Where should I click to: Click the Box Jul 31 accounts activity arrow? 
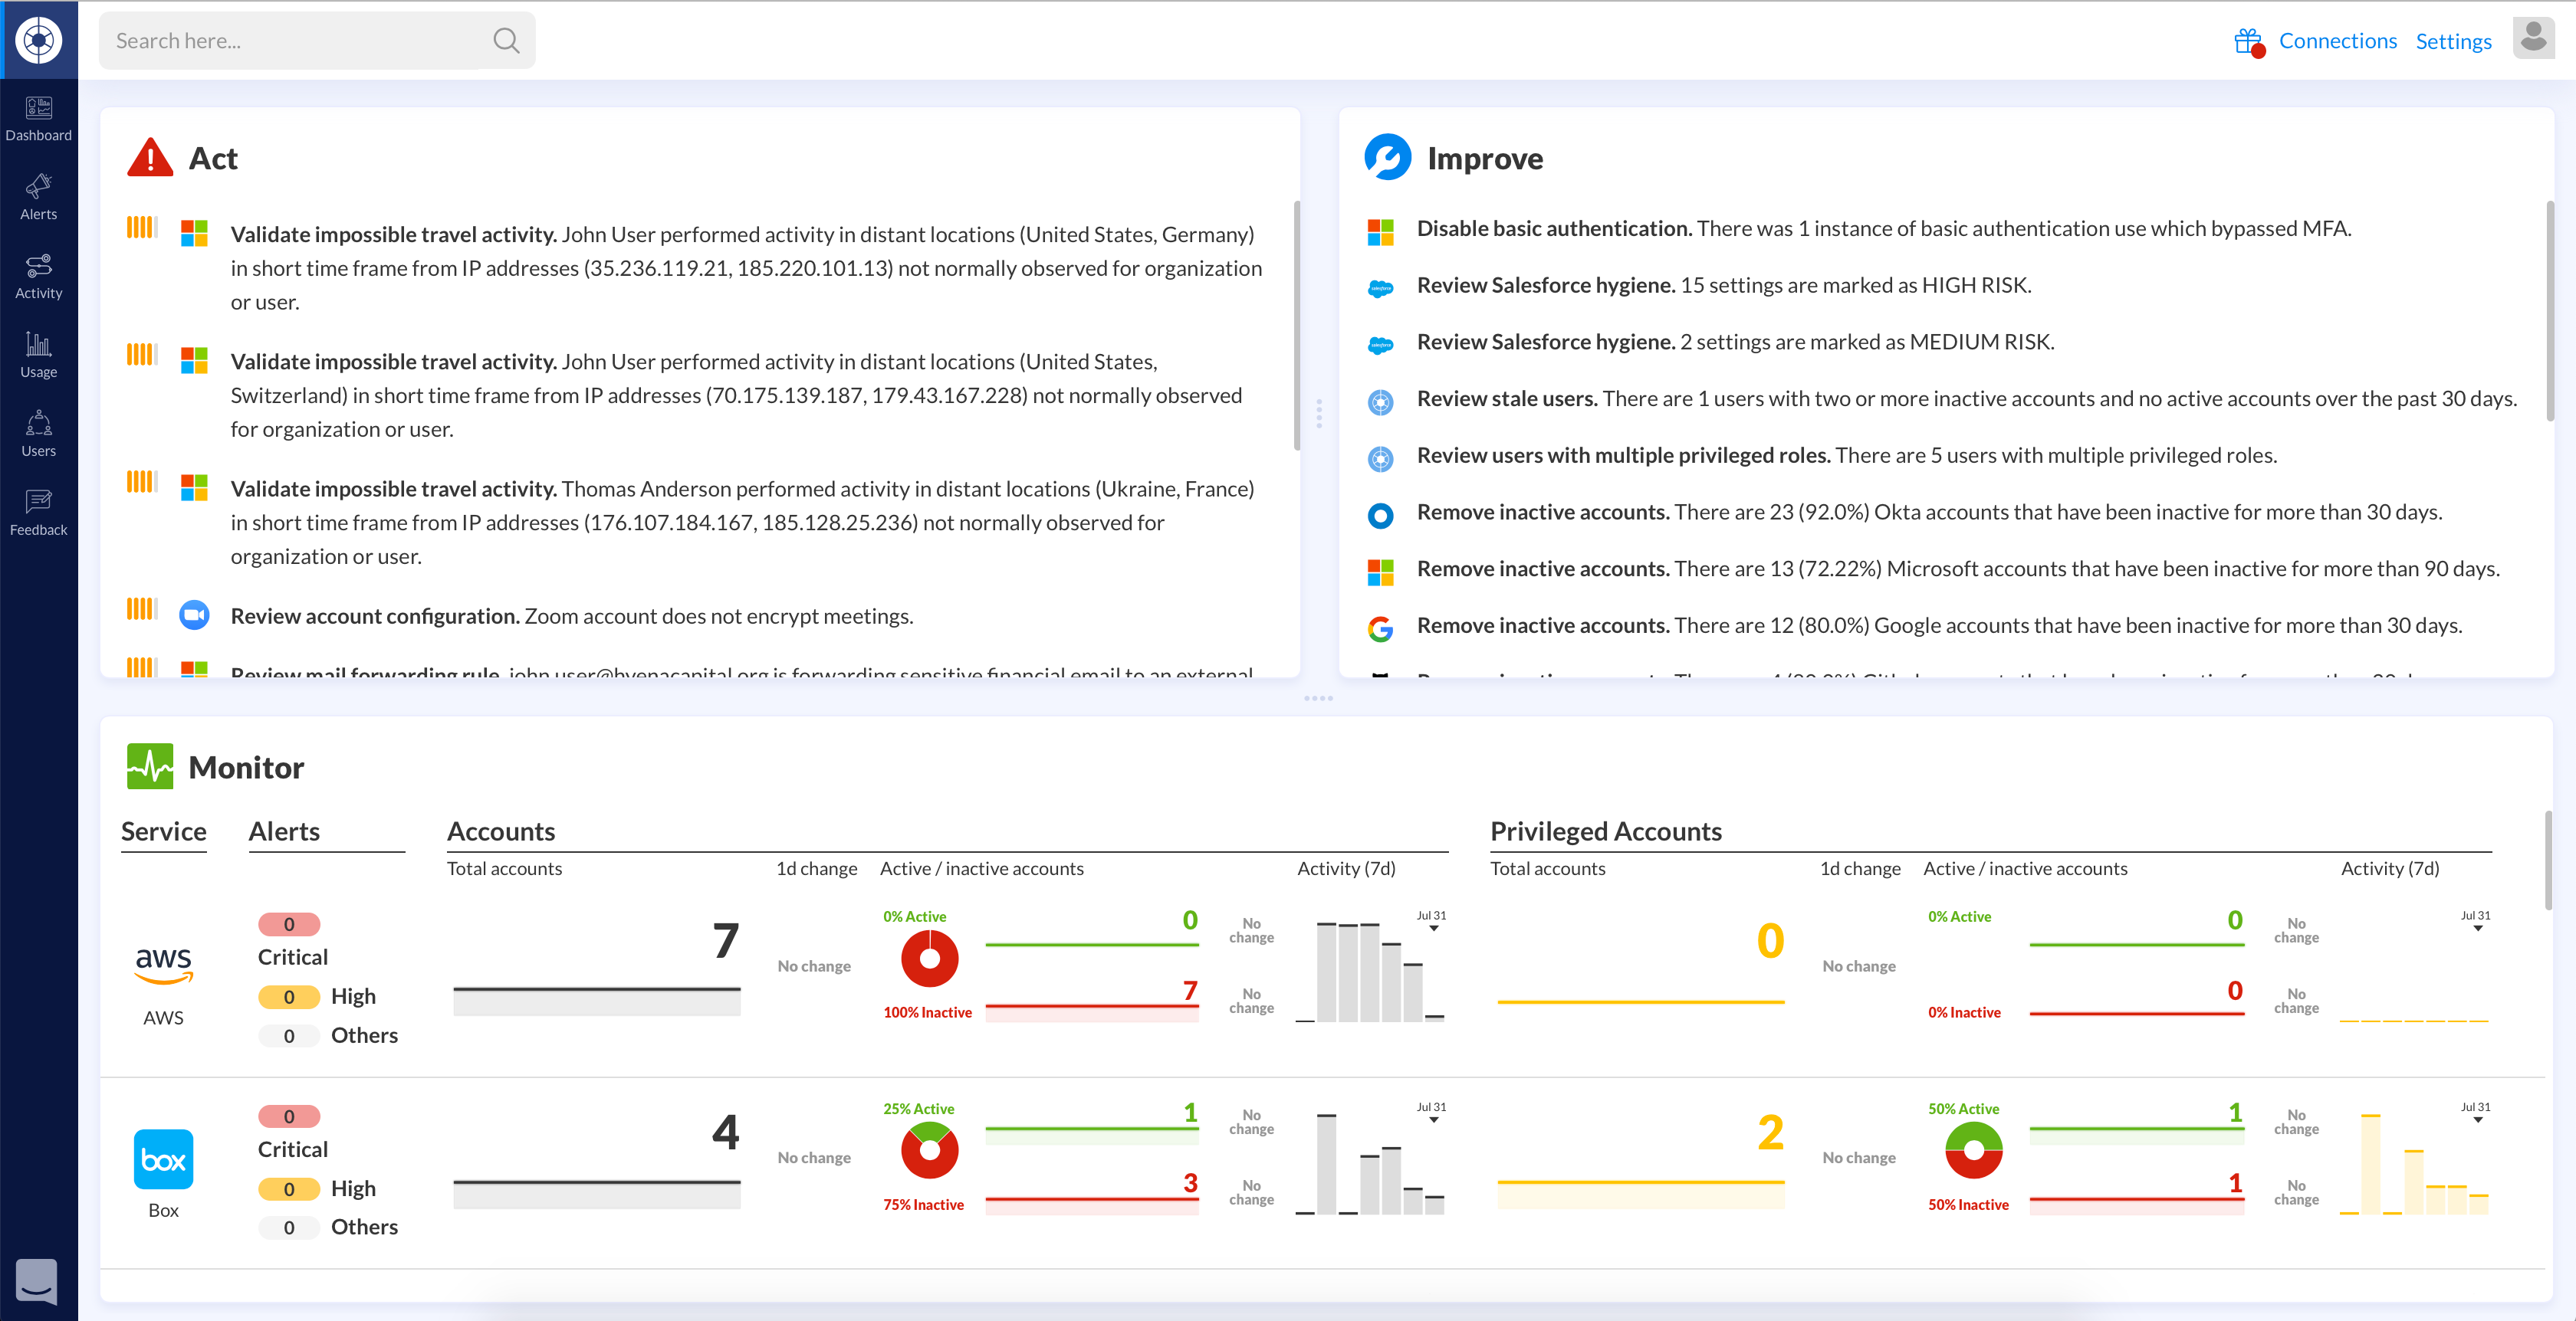tap(1433, 1120)
